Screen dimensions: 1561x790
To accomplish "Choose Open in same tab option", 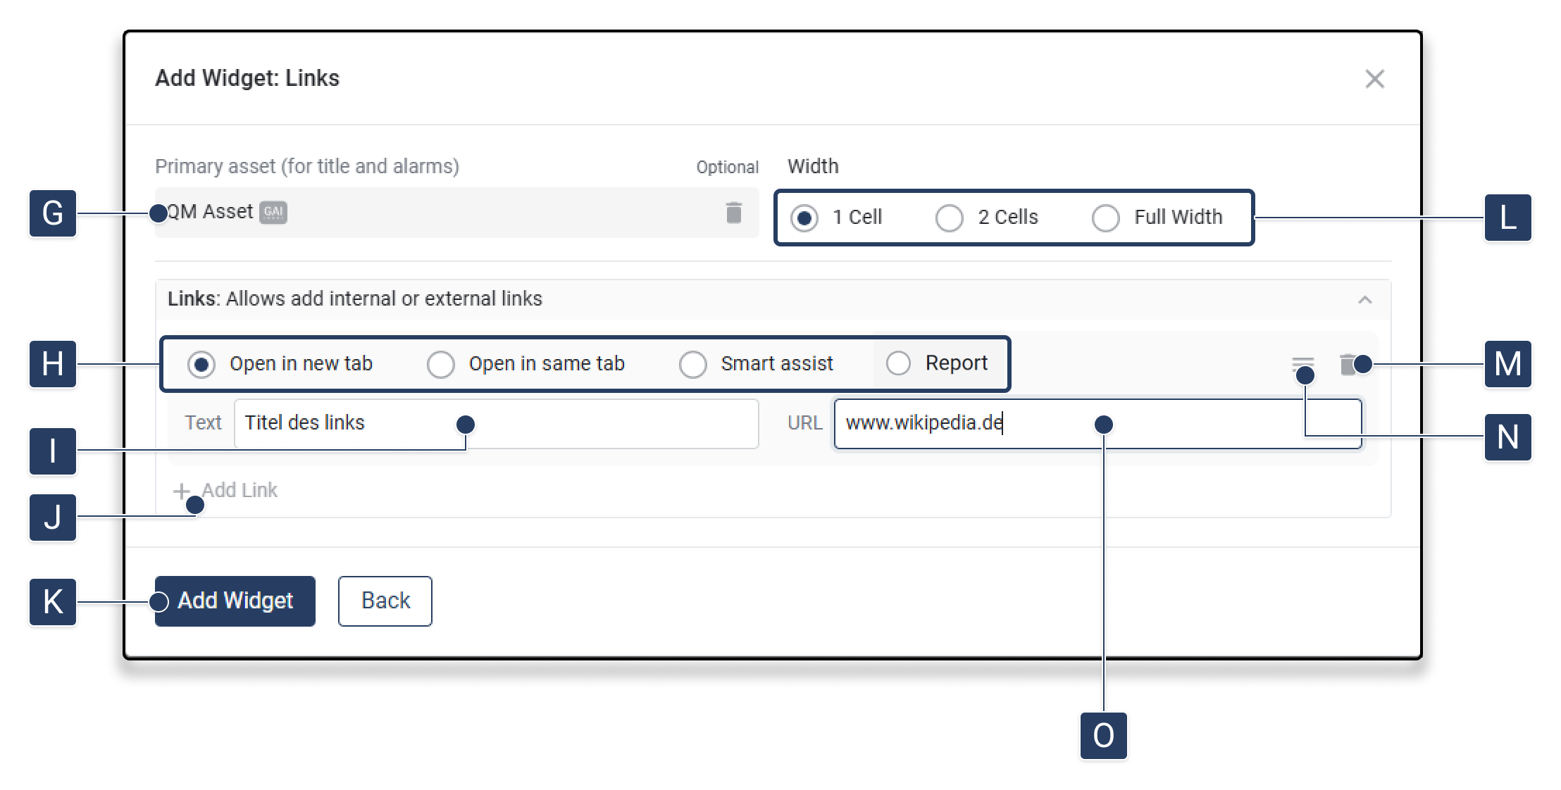I will 441,365.
